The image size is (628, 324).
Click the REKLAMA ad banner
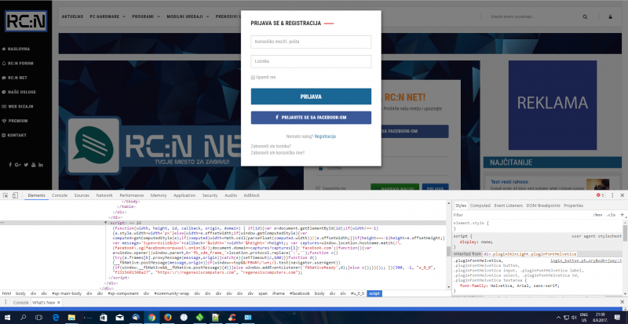pos(553,105)
